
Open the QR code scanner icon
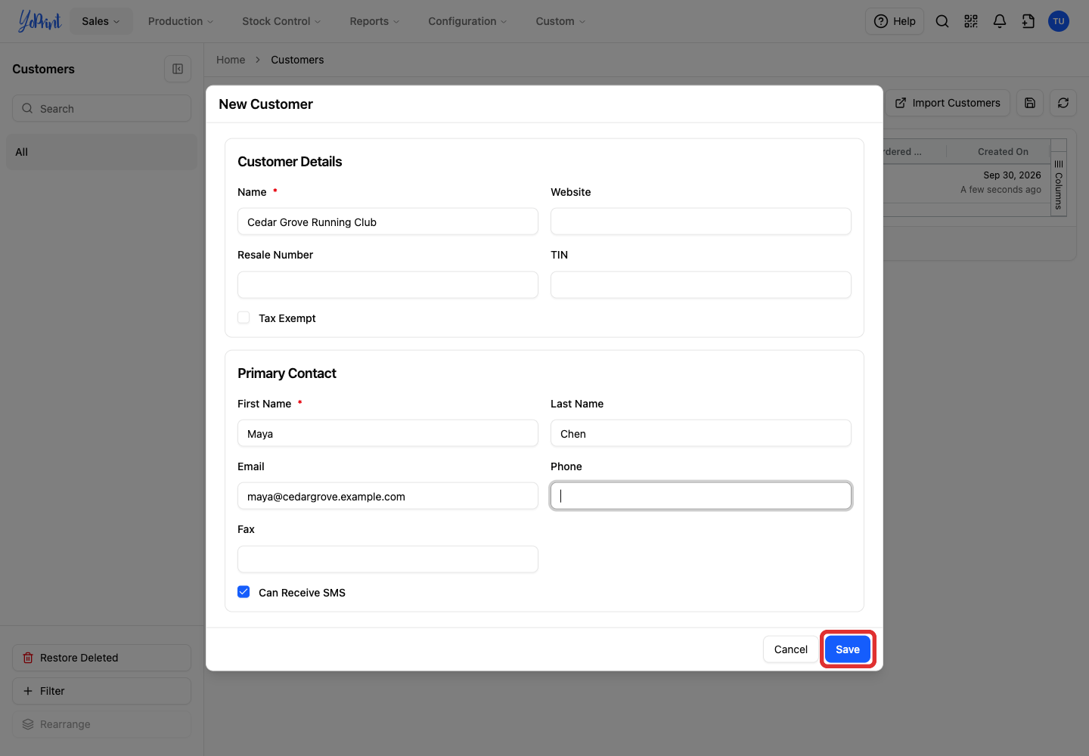(971, 21)
